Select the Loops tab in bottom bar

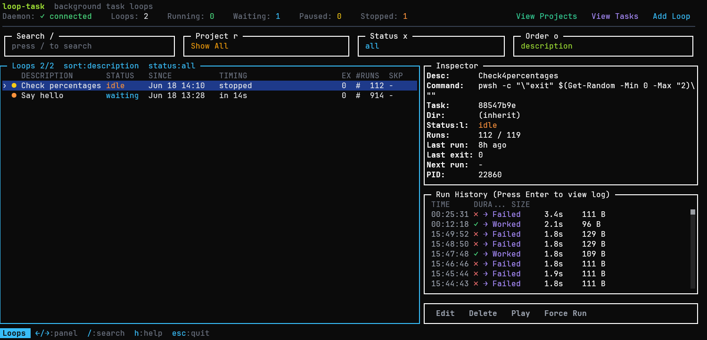click(x=15, y=333)
